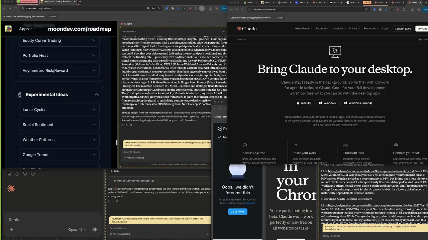Click the Experimental Ideas flask icon

coord(19,95)
